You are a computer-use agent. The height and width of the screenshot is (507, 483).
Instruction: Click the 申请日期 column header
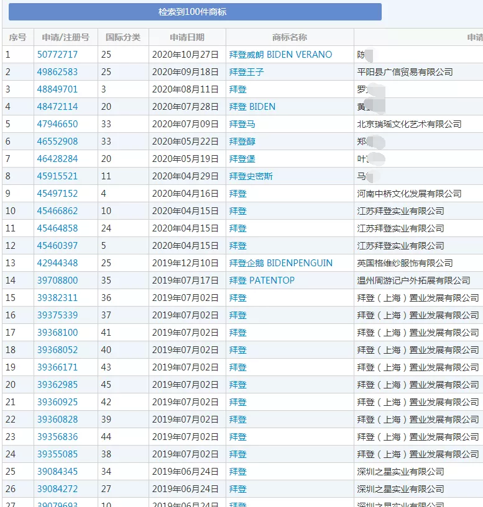pos(187,37)
